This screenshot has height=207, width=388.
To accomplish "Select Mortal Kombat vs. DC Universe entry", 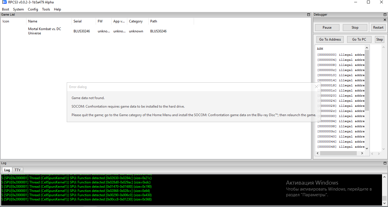I will point(45,31).
